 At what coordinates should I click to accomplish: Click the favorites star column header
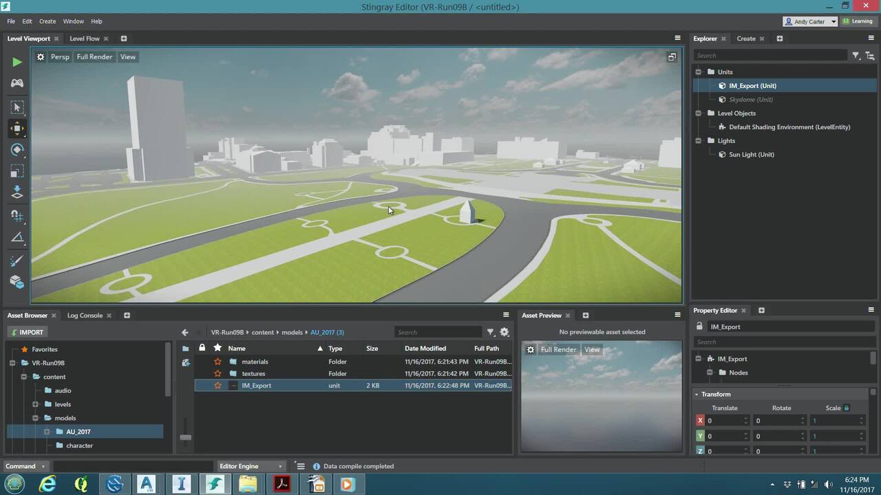(x=217, y=348)
